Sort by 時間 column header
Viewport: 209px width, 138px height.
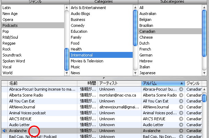87,83
